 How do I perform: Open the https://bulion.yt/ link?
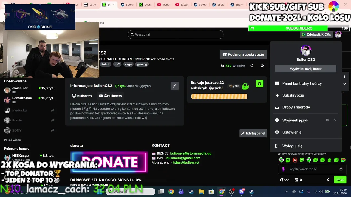pos(186,163)
